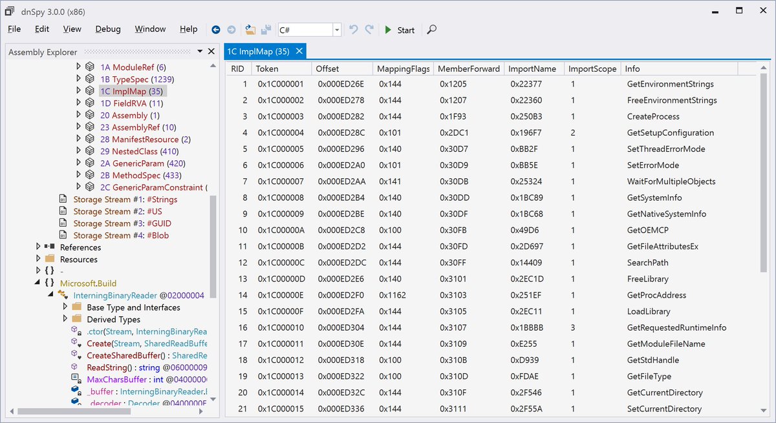This screenshot has width=776, height=423.
Task: Redo with the curved arrow icon
Action: 369,30
